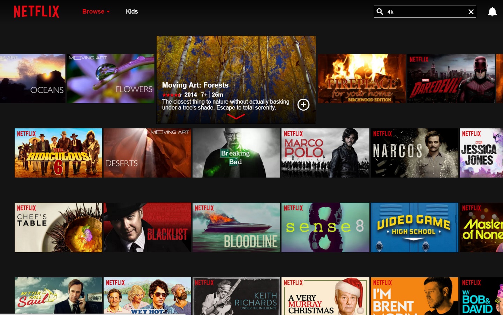Open the Marco Polo thumbnail

[x=325, y=153]
